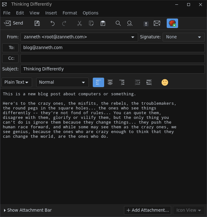Click the empty Cc field
Image resolution: width=207 pixels, height=217 pixels.
[113, 58]
